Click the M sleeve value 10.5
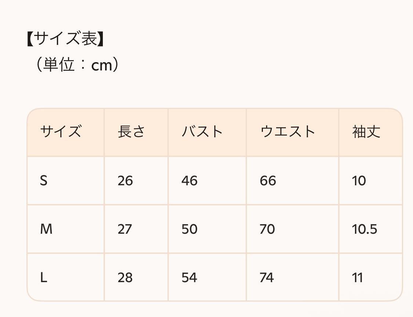The image size is (413, 317). (x=365, y=229)
